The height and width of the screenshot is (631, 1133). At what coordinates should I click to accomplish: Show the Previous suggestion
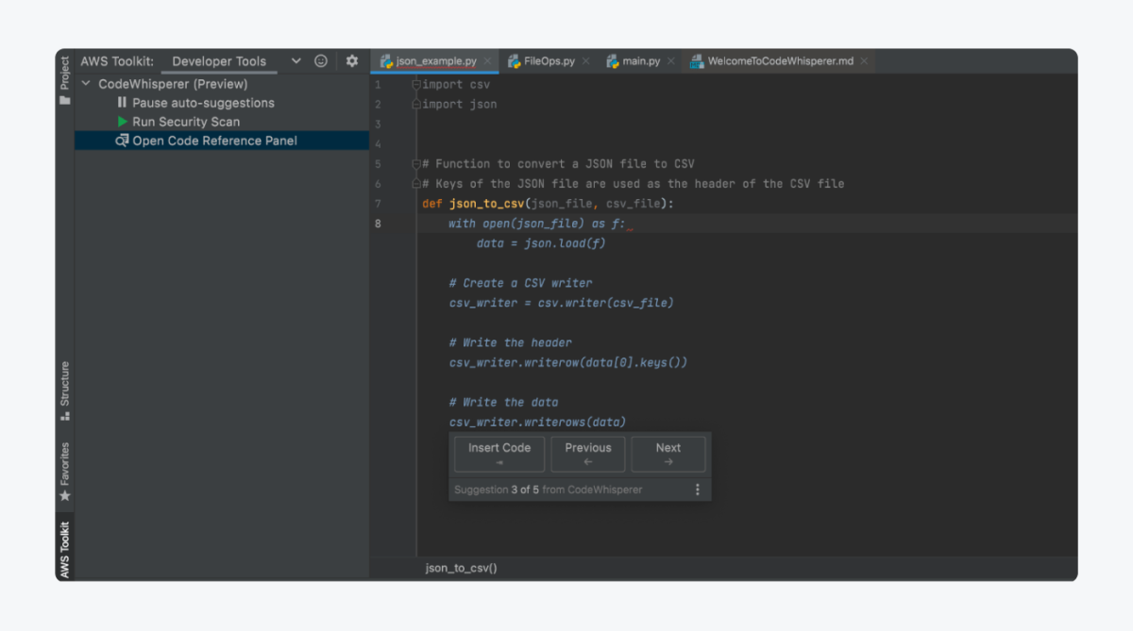pyautogui.click(x=588, y=454)
